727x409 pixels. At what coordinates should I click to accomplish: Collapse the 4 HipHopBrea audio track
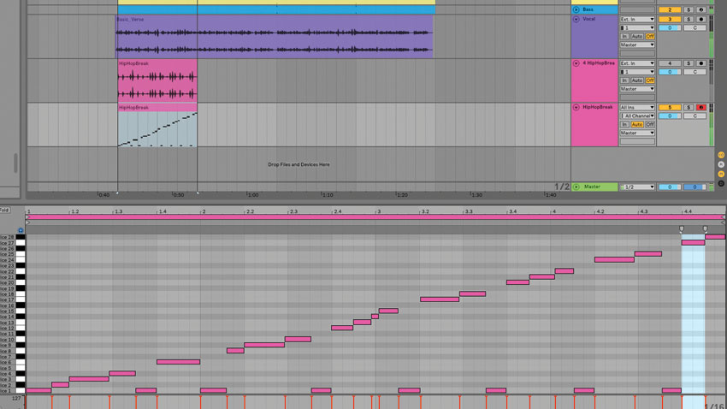pos(576,63)
